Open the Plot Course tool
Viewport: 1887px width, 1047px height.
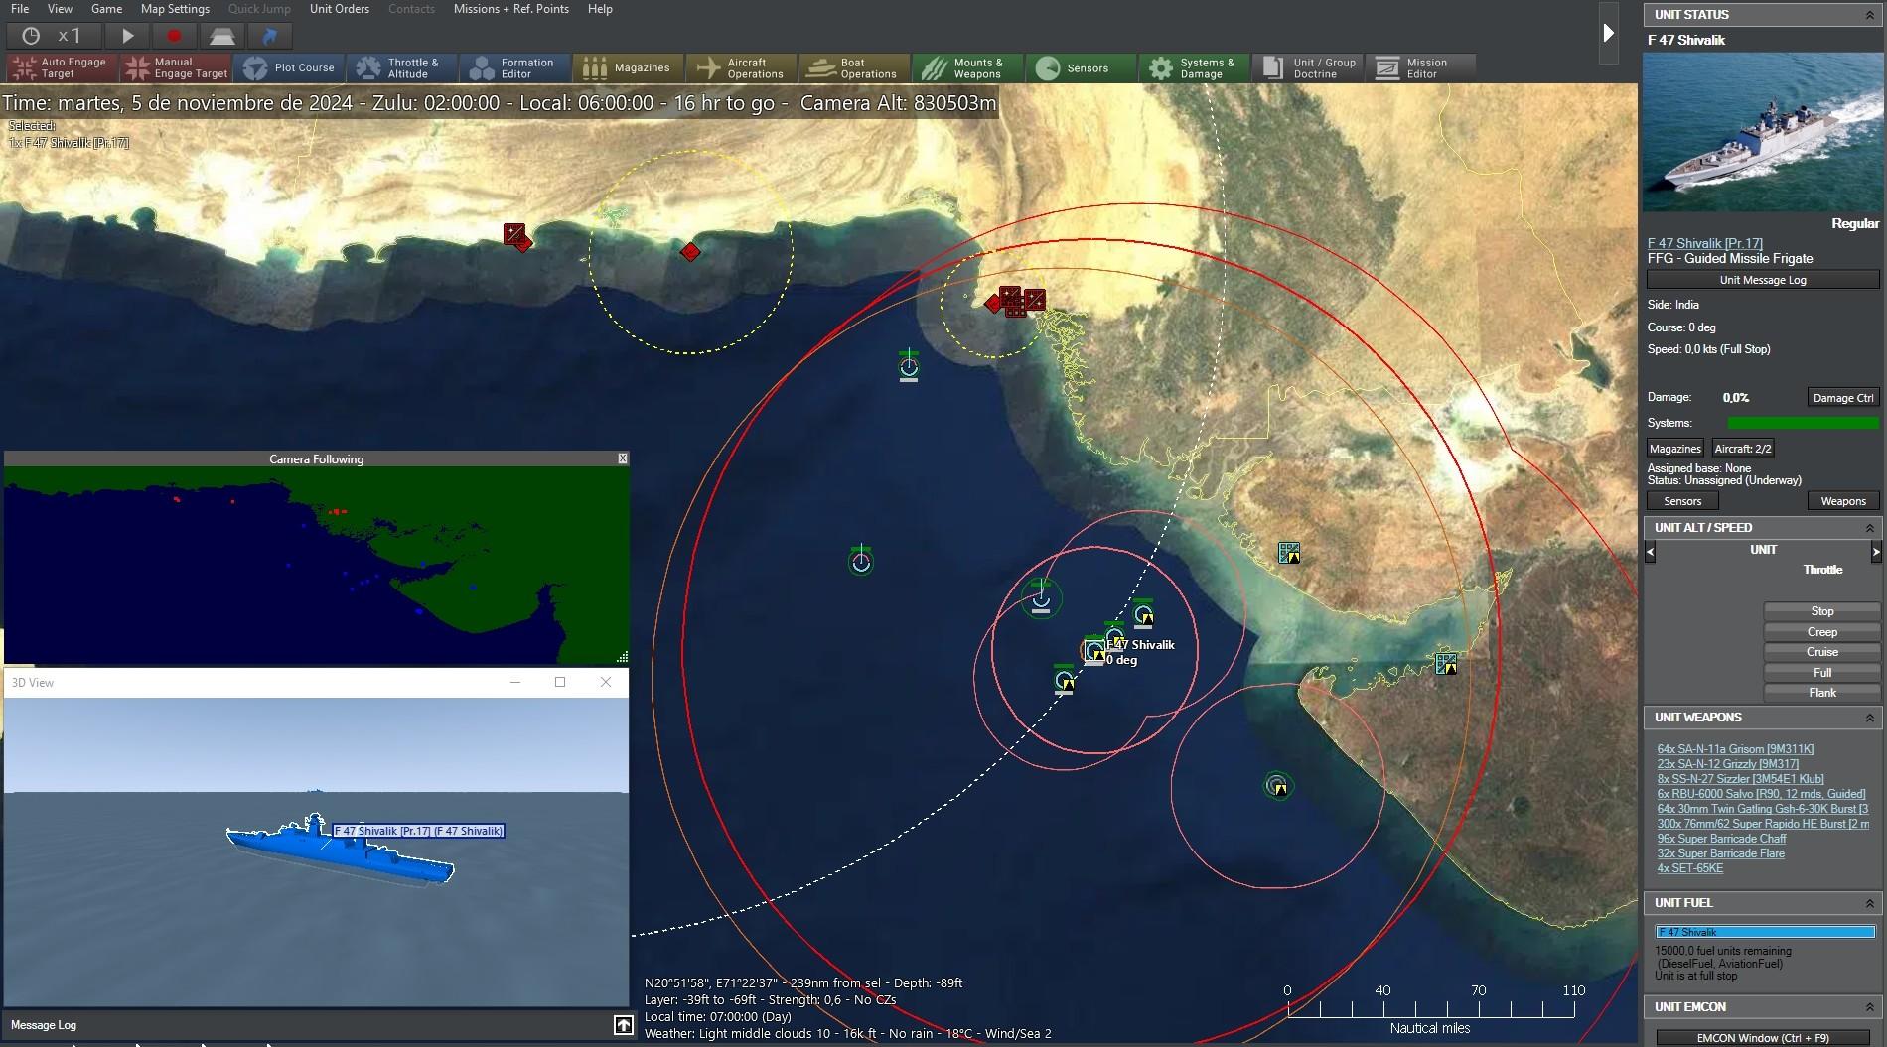290,67
